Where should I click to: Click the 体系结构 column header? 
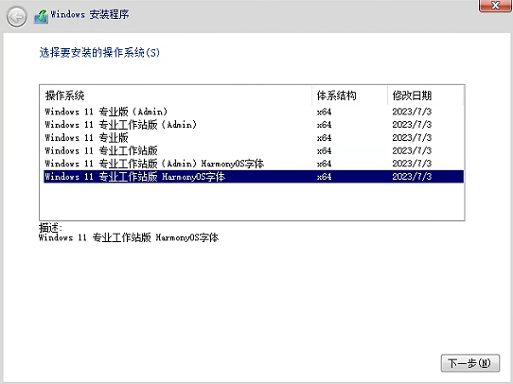point(349,96)
